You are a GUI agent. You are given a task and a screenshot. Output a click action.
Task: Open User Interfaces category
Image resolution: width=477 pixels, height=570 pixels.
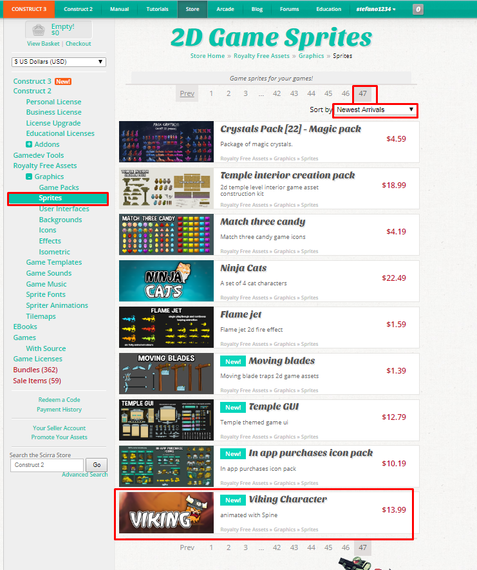pos(64,209)
